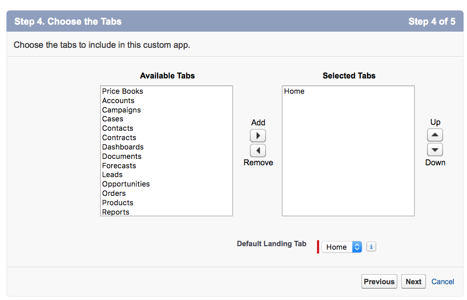Select Cases in the Available Tabs list
The height and width of the screenshot is (300, 467).
click(x=166, y=119)
